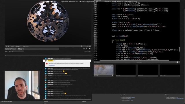Open iChannel0 sampler settings gear

pos(112,76)
